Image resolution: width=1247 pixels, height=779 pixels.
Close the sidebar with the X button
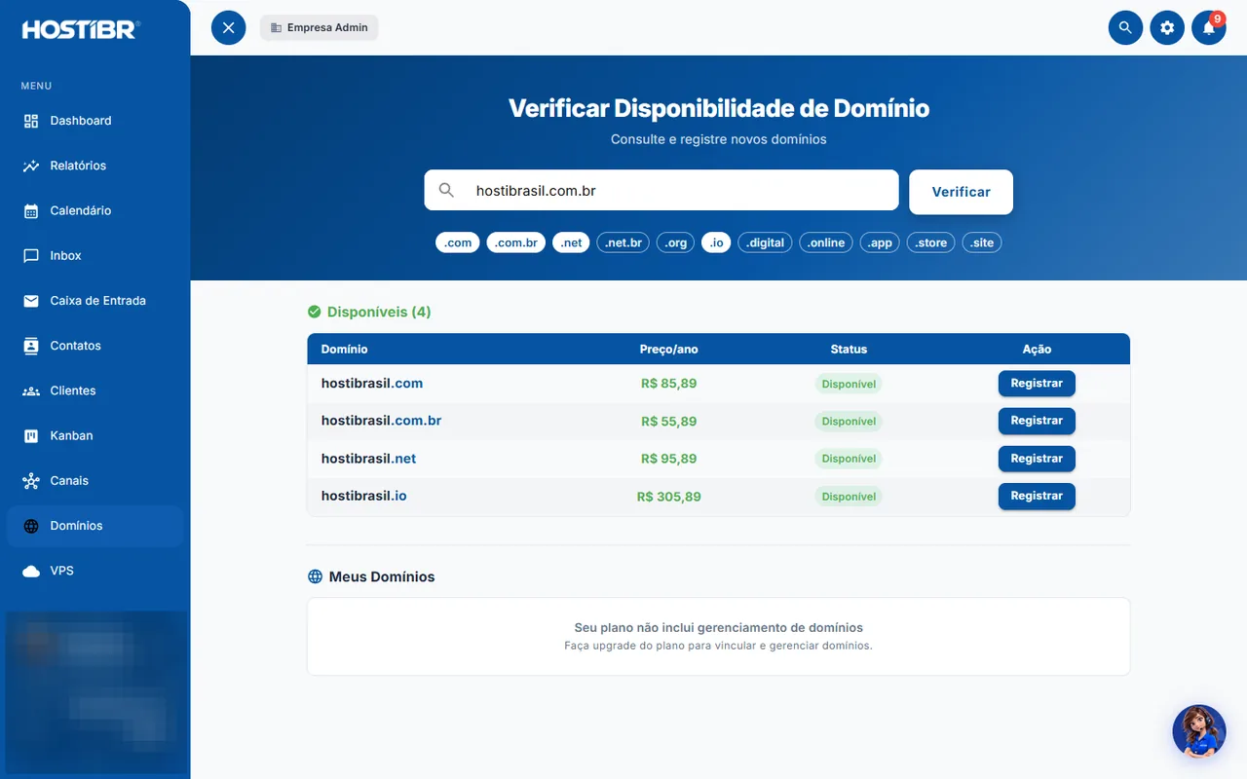(229, 27)
